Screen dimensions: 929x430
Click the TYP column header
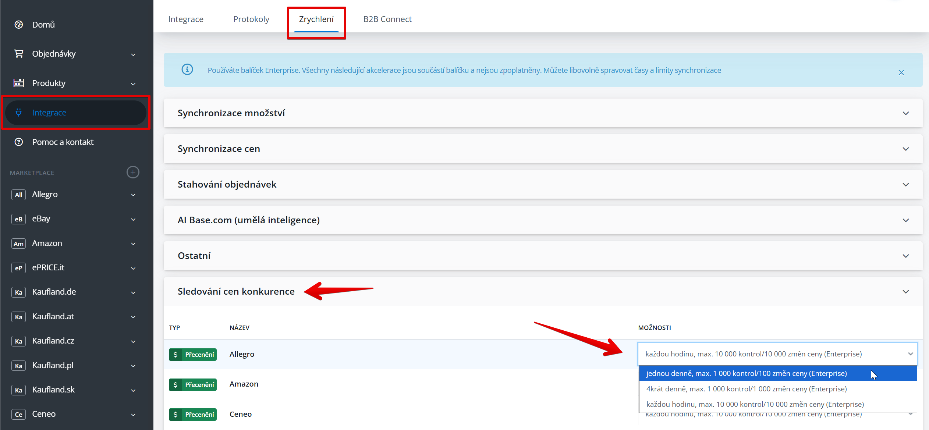(174, 328)
